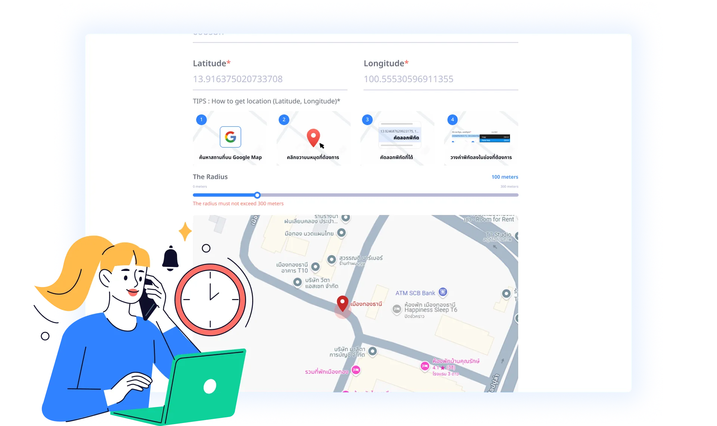Click the สุวรรณดี บาร์เบอร์ shop marker
The width and height of the screenshot is (717, 426).
click(332, 259)
